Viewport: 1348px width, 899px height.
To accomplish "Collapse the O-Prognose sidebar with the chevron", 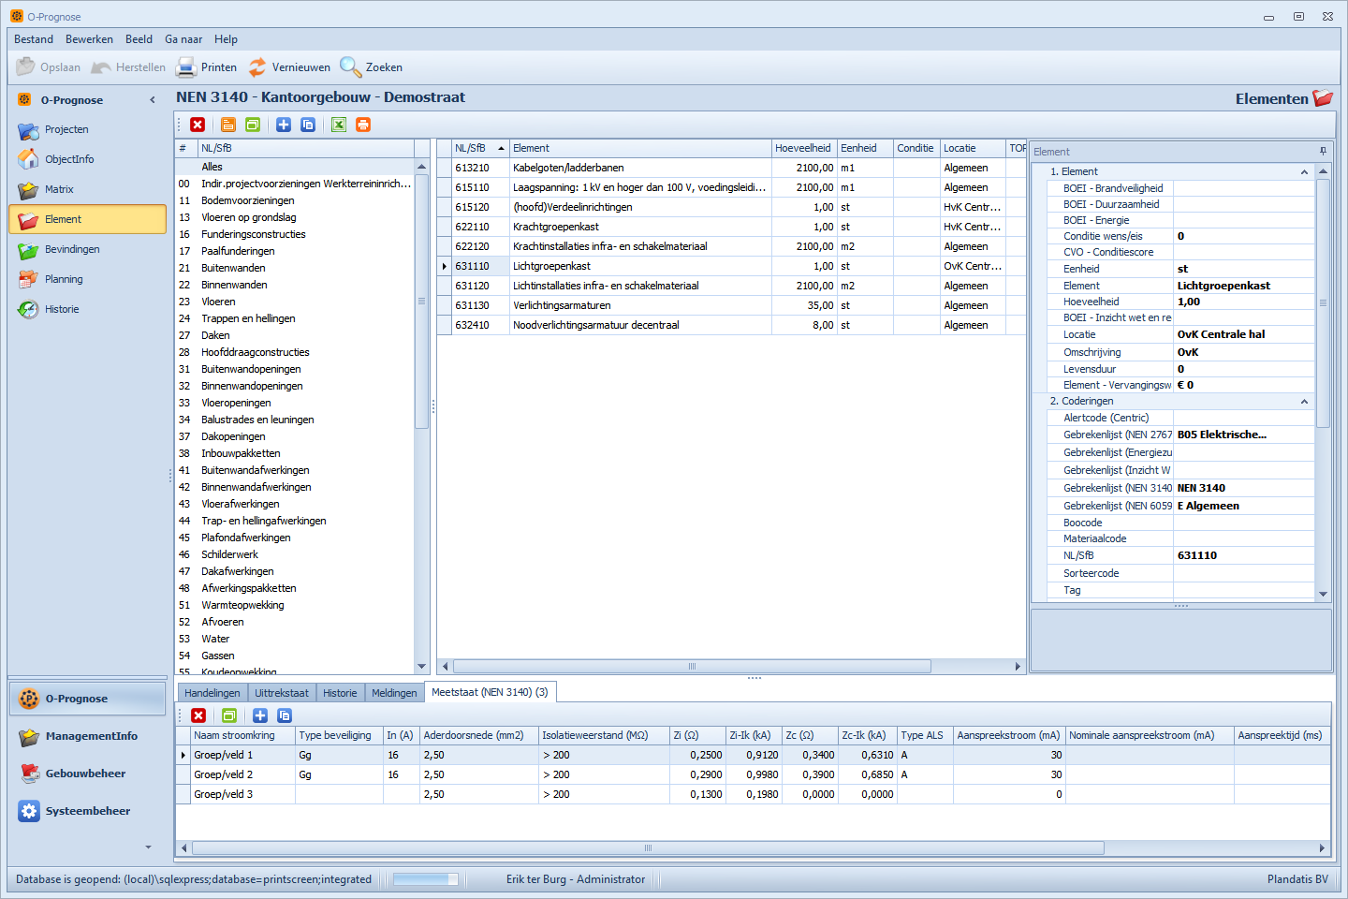I will pyautogui.click(x=153, y=100).
